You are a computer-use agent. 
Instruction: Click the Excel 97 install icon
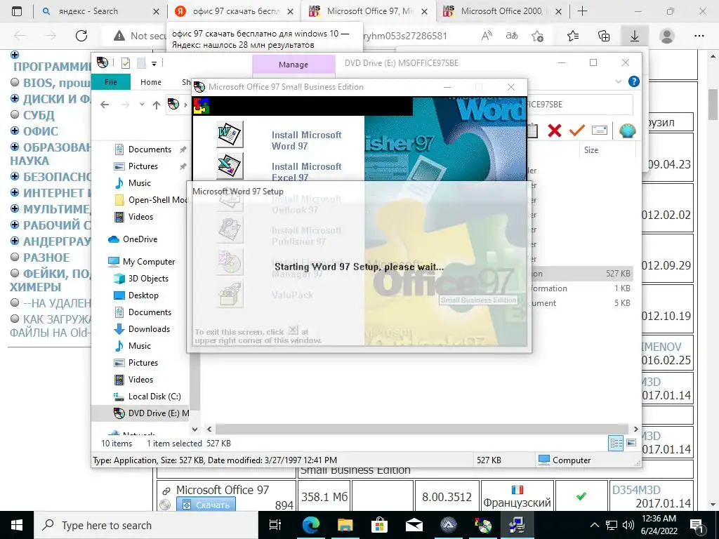230,166
